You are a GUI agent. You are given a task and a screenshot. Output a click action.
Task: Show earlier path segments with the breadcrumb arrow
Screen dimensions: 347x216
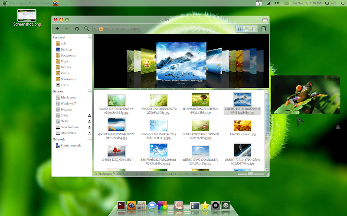tap(95, 29)
